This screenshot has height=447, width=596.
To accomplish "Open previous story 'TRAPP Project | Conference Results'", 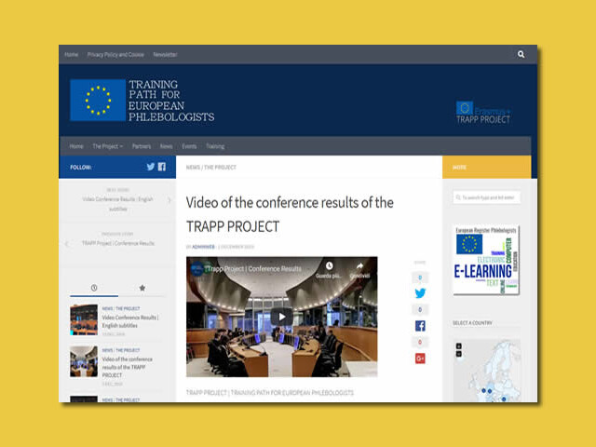I will pyautogui.click(x=118, y=243).
